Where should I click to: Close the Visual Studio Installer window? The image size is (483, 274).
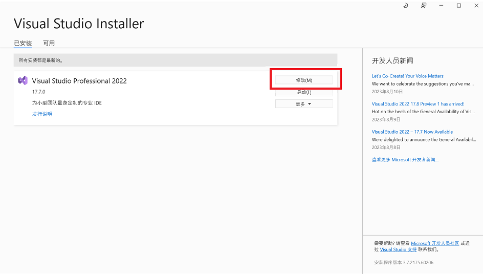point(476,6)
